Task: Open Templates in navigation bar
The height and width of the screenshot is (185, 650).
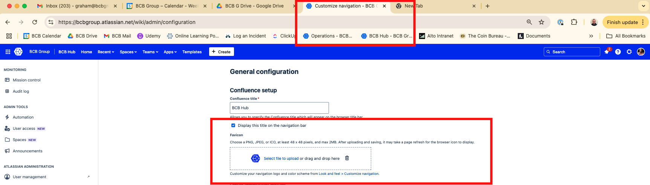Action: coord(192,52)
